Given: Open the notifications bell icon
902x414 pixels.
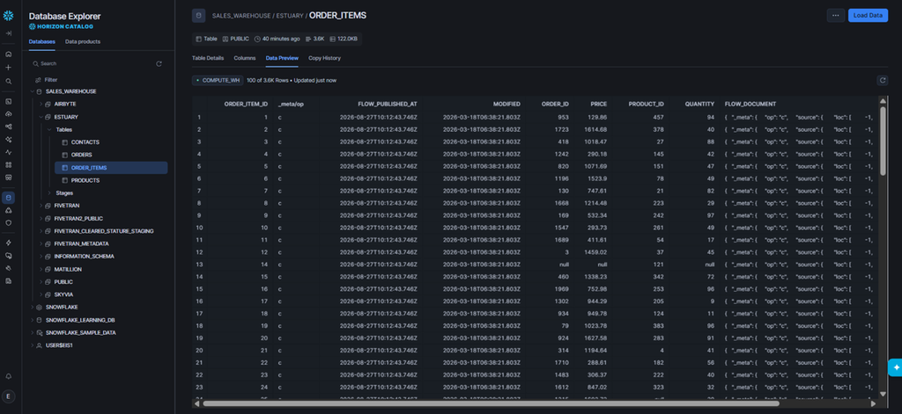Looking at the screenshot, I should pyautogui.click(x=9, y=377).
